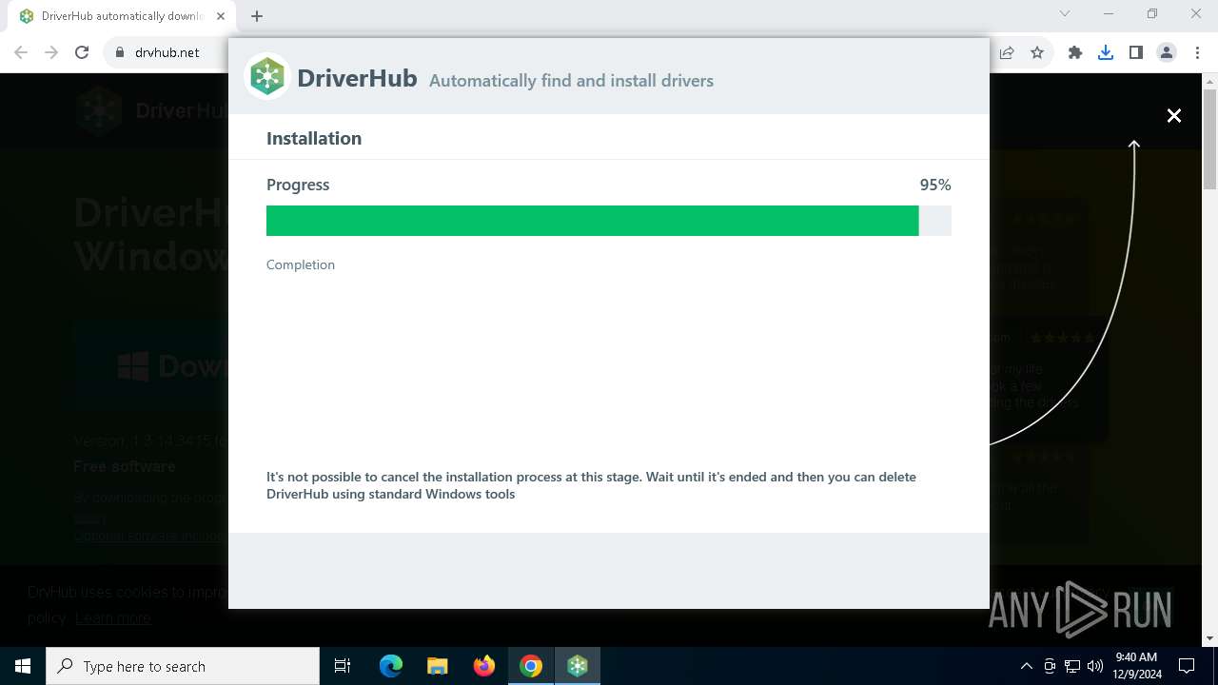Viewport: 1218px width, 685px height.
Task: Open the taskbar clock showing 9:40 AM
Action: tap(1136, 666)
